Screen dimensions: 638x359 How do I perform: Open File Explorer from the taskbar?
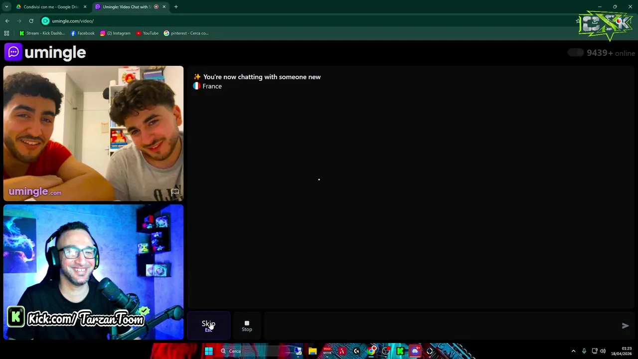pos(313,351)
